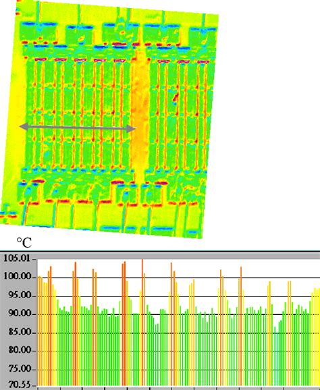
Task: Click the 95.00 axis label
Action: [x=20, y=296]
